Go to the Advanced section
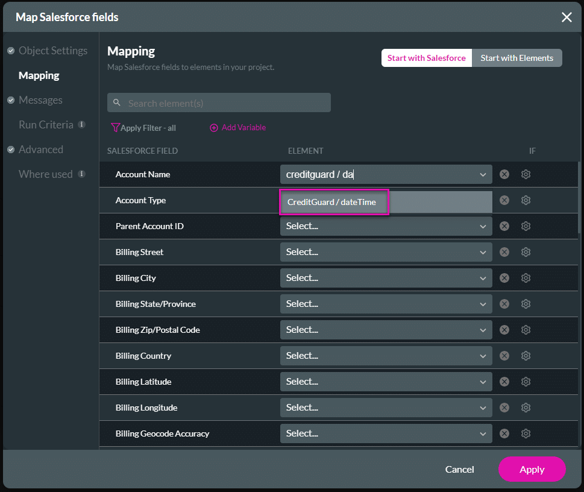This screenshot has width=584, height=492. 41,150
